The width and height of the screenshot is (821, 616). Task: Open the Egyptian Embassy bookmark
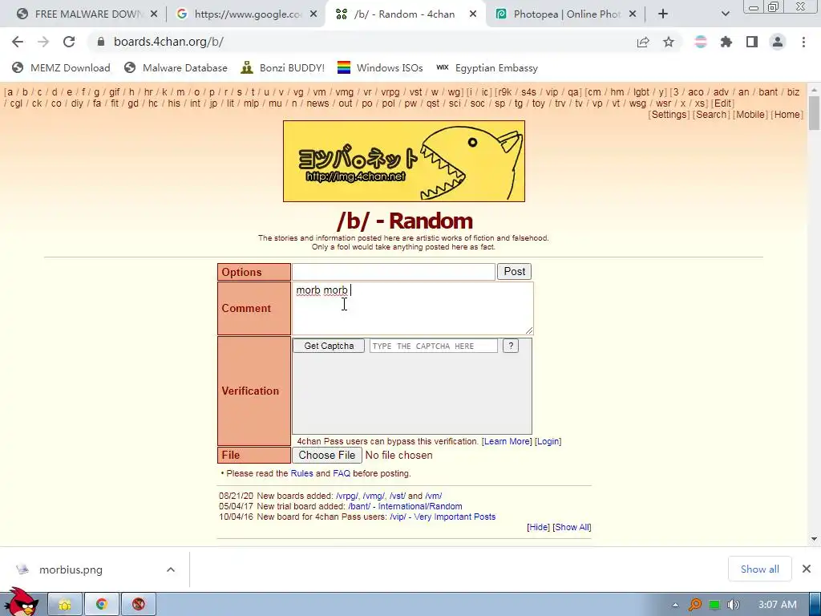pos(487,67)
